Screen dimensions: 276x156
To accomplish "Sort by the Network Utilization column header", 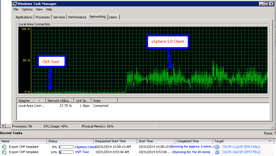I will tap(60, 101).
